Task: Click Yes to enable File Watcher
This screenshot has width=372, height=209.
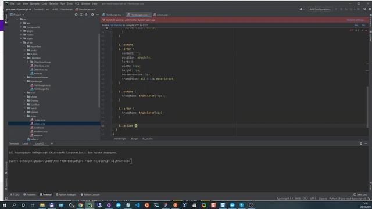Action: (356, 25)
